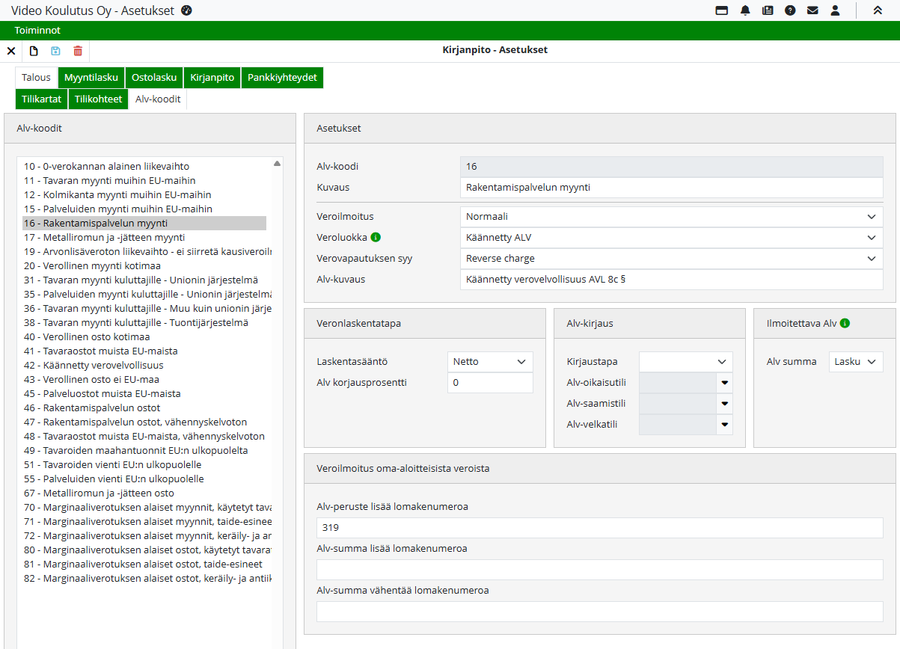Click the dashboard gauge icon beside the title

tap(187, 10)
